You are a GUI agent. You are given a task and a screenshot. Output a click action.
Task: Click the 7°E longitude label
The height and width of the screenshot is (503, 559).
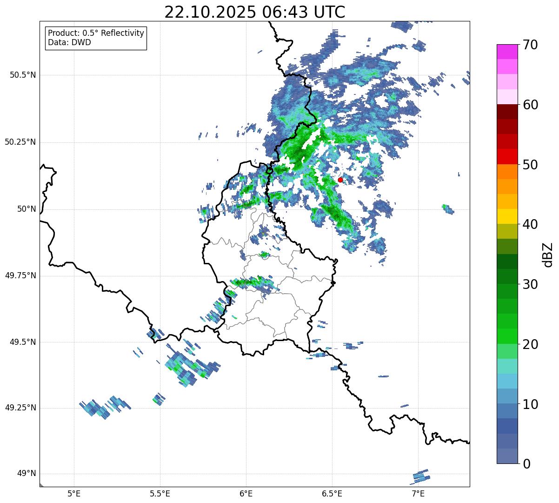click(x=418, y=493)
